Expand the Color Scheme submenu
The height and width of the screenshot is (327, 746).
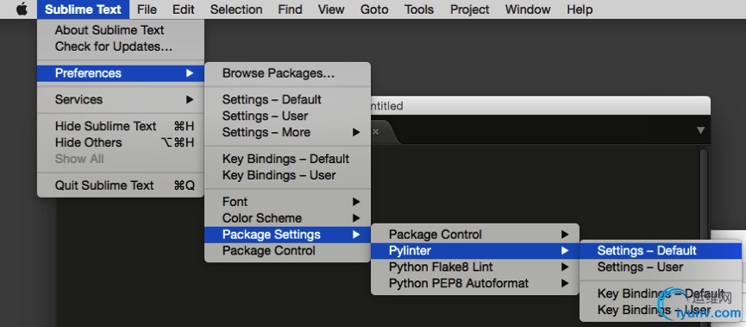point(287,218)
